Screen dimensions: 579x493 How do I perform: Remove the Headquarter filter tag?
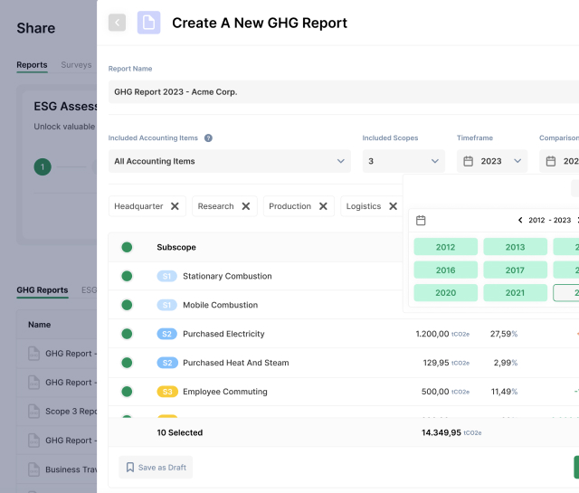(175, 206)
